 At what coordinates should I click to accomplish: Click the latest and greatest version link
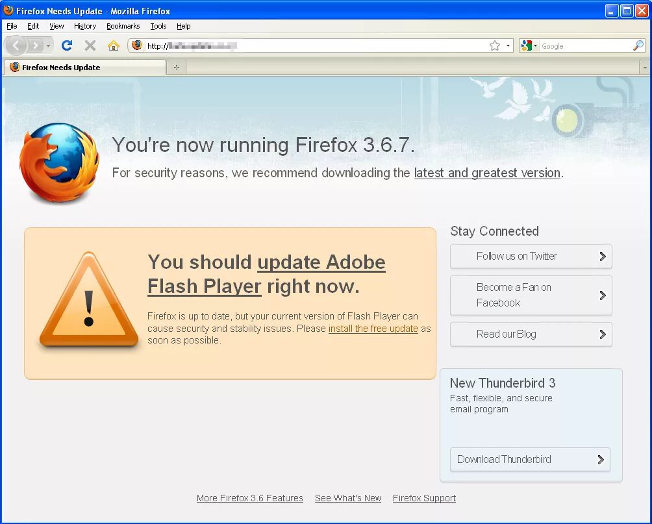tap(487, 173)
